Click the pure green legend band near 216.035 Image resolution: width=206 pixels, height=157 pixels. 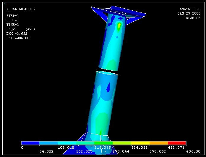tap(103, 143)
